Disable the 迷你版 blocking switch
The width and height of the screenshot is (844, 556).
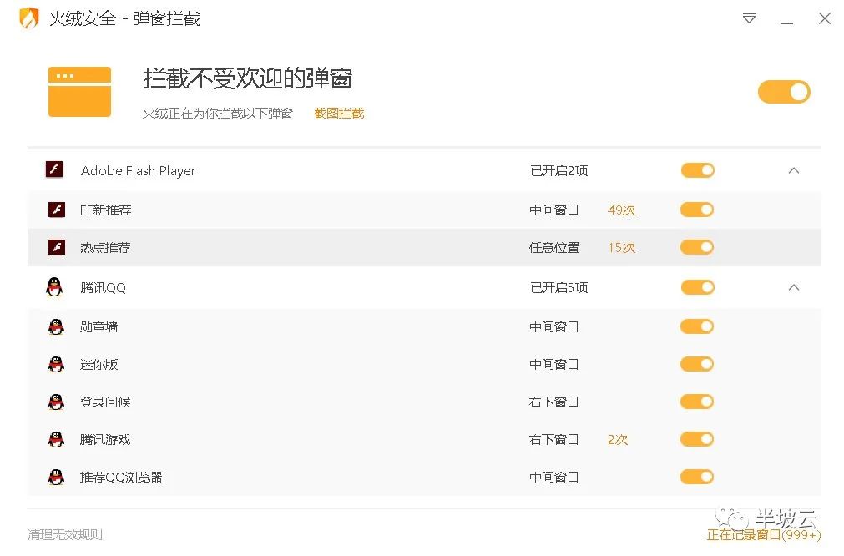point(697,364)
